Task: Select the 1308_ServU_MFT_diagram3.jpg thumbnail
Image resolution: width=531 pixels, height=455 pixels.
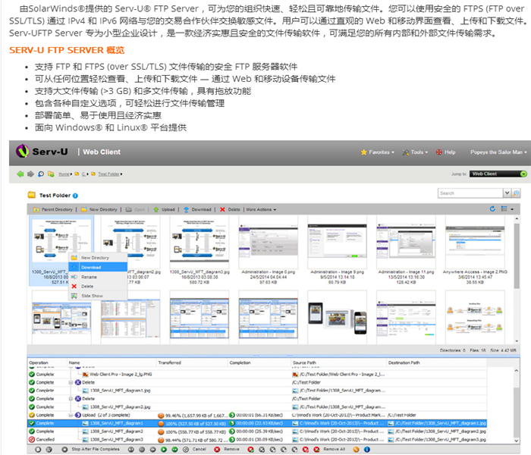Action: 199,250
